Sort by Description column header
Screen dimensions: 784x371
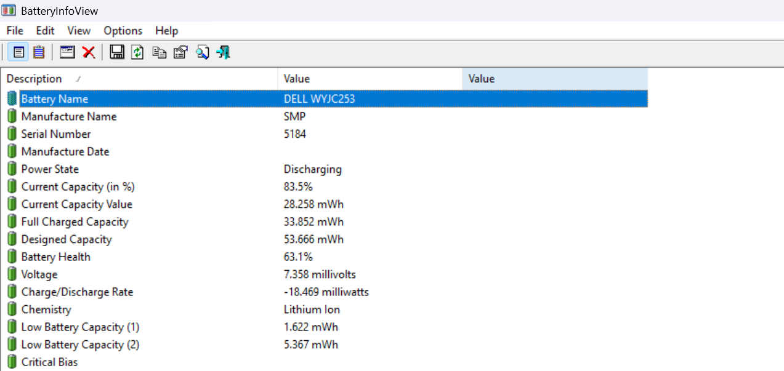(139, 79)
